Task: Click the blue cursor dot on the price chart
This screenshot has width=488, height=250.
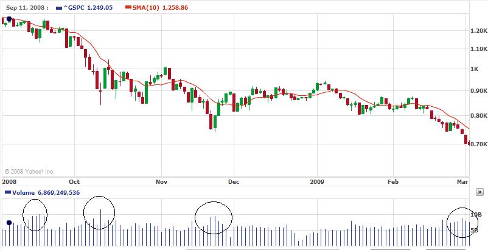Action: tap(9, 19)
